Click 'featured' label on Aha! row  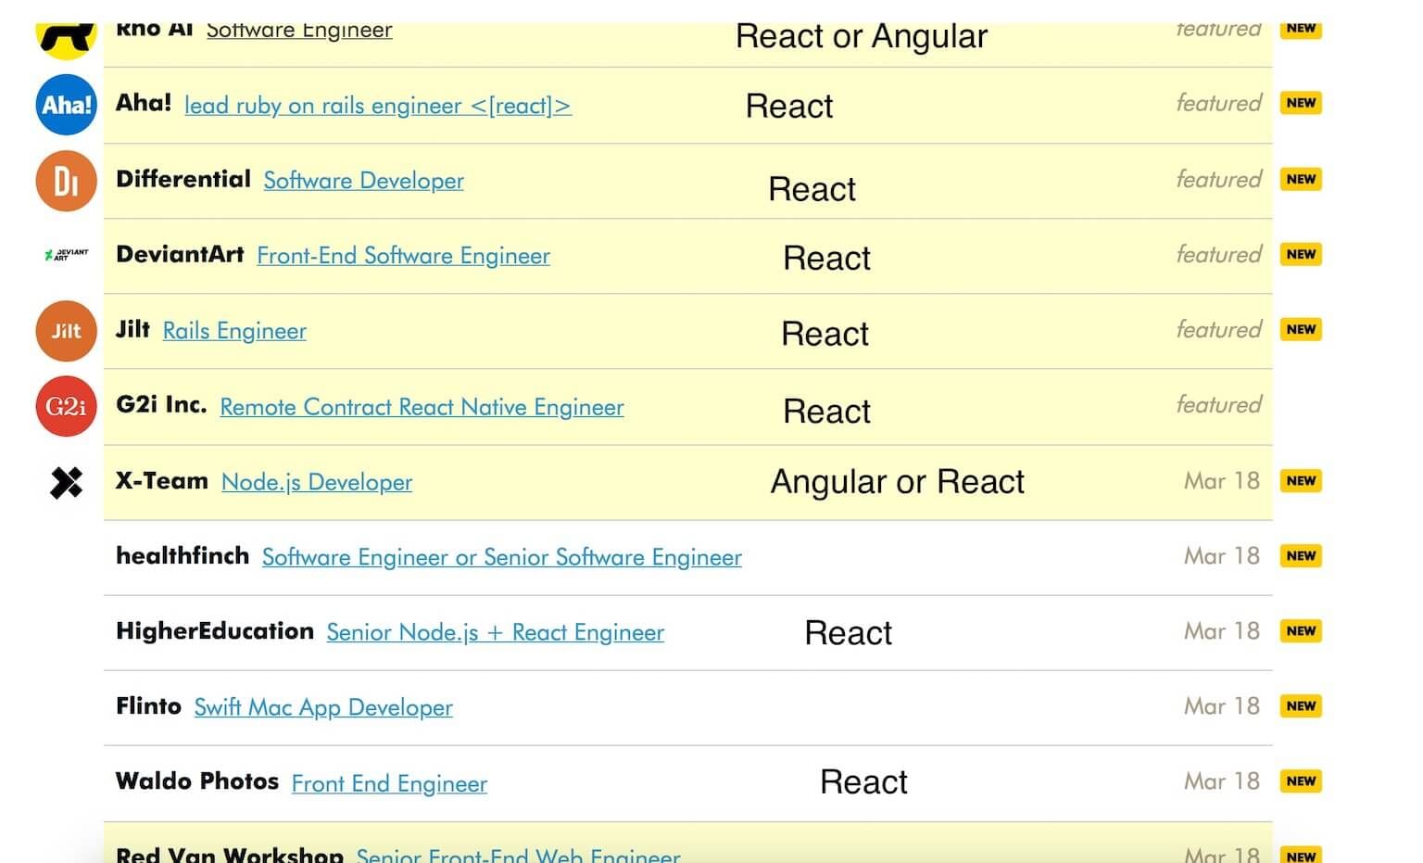pyautogui.click(x=1218, y=103)
